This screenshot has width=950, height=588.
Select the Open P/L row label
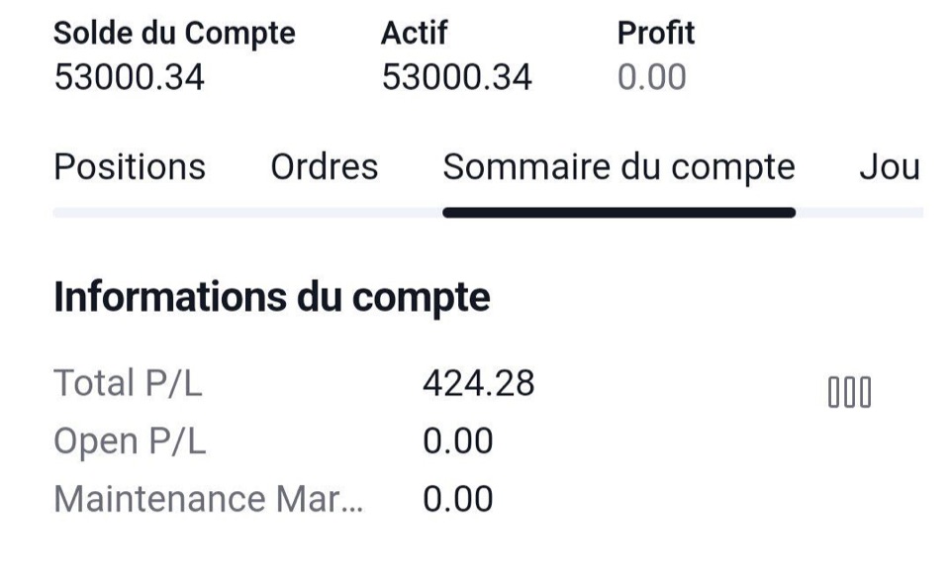[130, 441]
